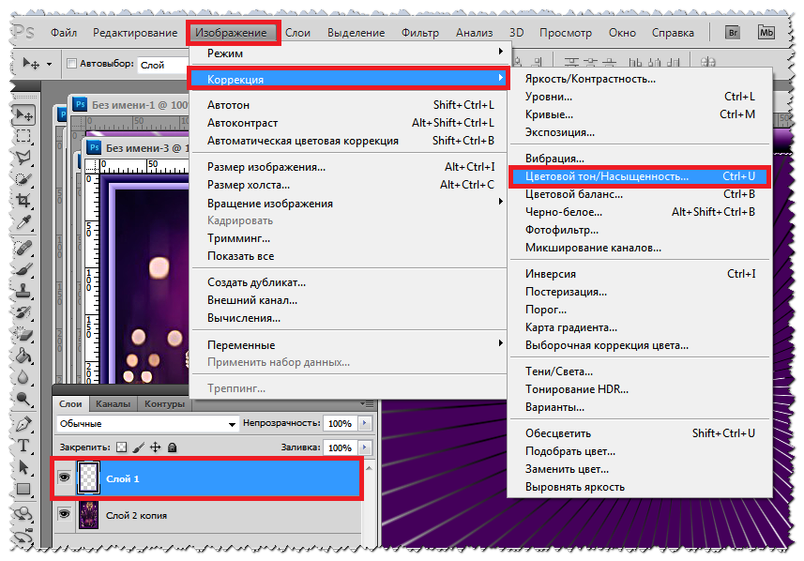
Task: Select the Crop tool
Action: point(23,201)
